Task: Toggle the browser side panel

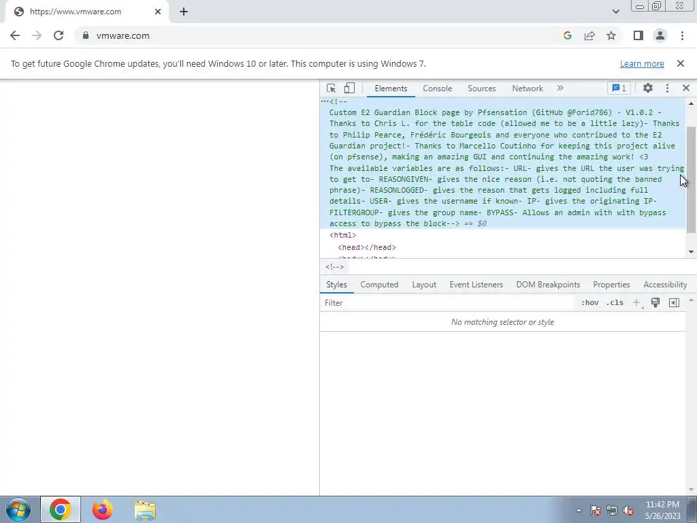Action: click(x=638, y=35)
